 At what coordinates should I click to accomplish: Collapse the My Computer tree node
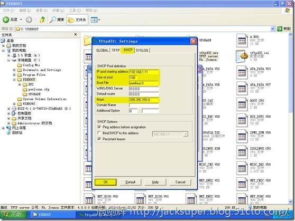(3, 51)
